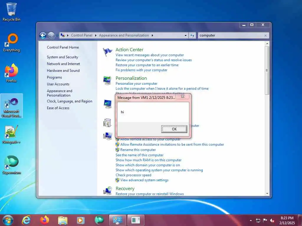Launch Supermium from the taskbar
The image size is (302, 226).
point(99,220)
